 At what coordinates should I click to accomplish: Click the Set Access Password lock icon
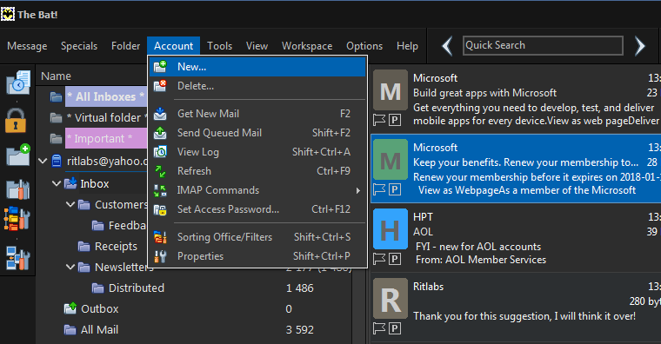160,209
